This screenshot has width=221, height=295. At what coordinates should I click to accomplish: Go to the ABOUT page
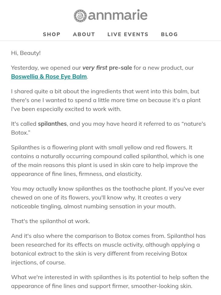point(84,34)
